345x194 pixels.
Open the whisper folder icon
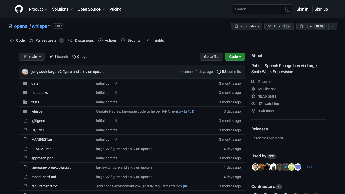click(25, 111)
